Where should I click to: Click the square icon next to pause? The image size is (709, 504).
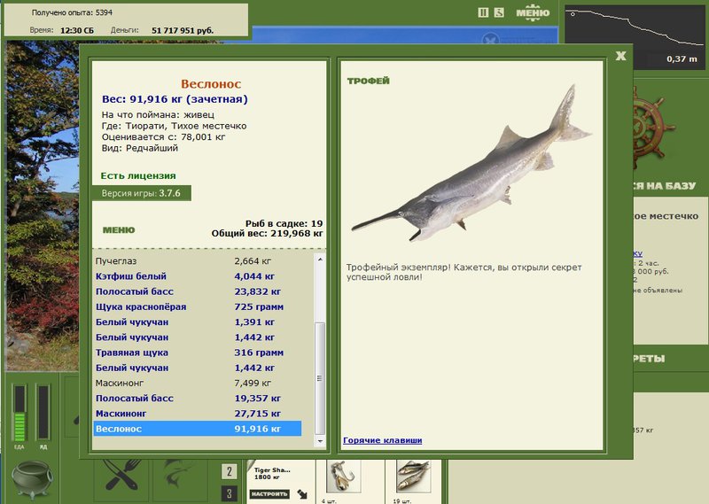tap(499, 12)
